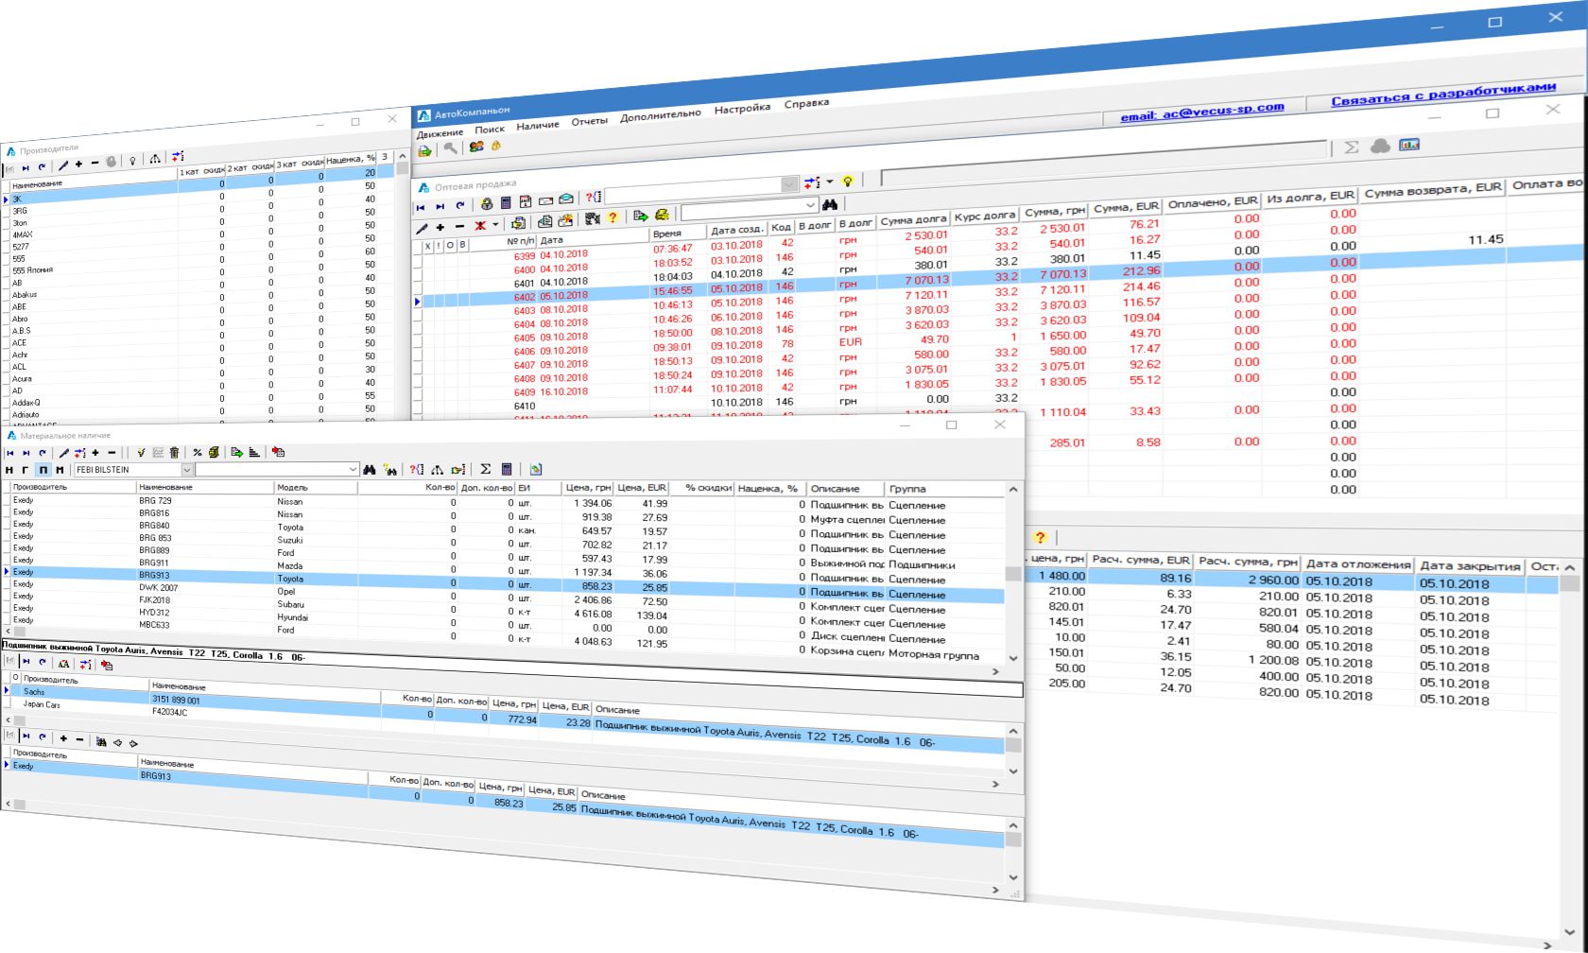Screen dimensions: 1588x953
Task: Toggle the Н filter button
Action: click(9, 470)
